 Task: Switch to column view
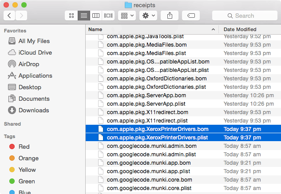(x=95, y=16)
